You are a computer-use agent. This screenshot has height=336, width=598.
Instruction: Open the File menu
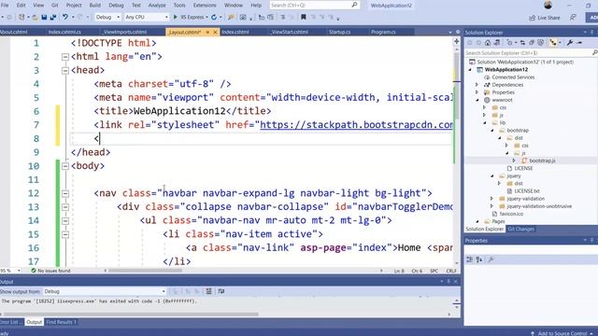point(5,5)
